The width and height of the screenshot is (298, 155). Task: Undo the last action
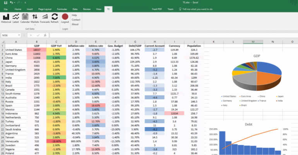(x=11, y=2)
